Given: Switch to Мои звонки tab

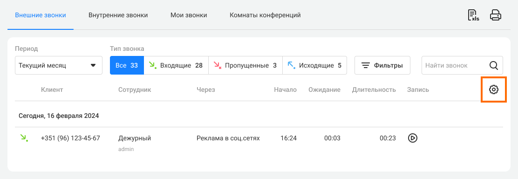Looking at the screenshot, I should tap(189, 15).
